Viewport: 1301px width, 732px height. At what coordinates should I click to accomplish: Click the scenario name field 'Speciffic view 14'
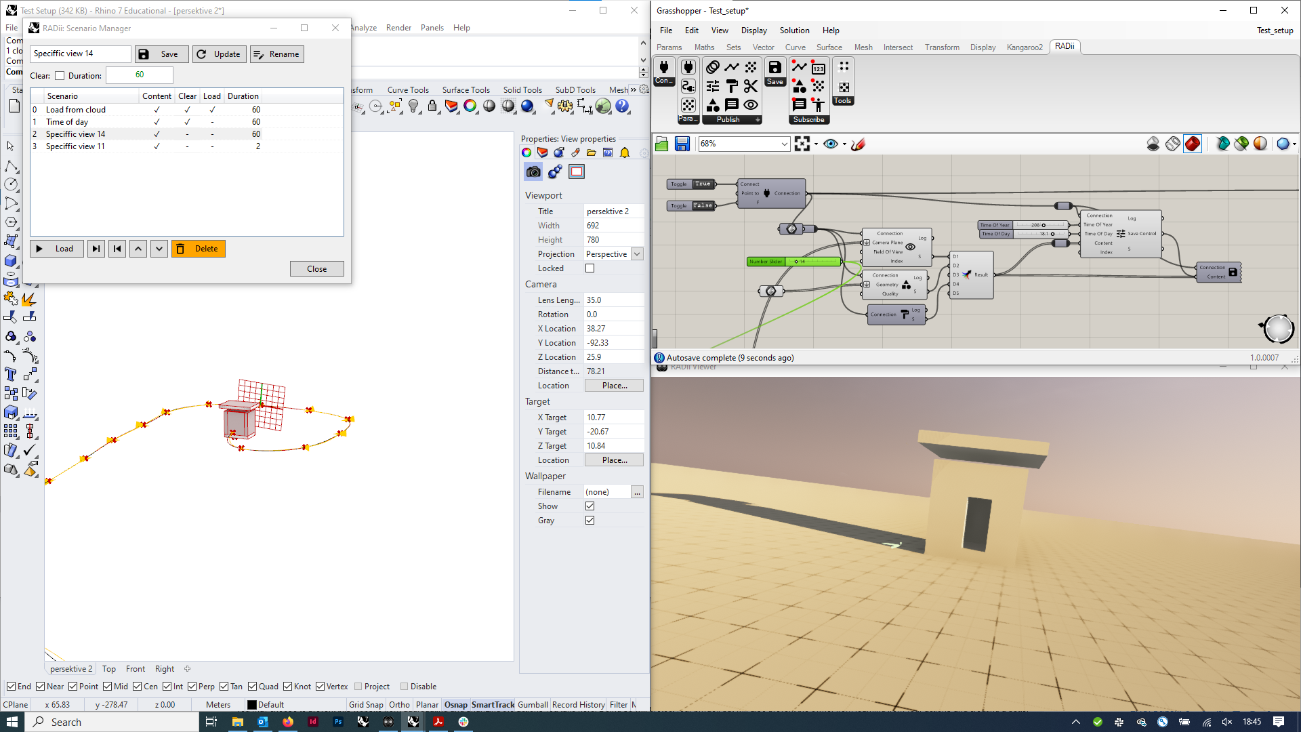(x=81, y=54)
